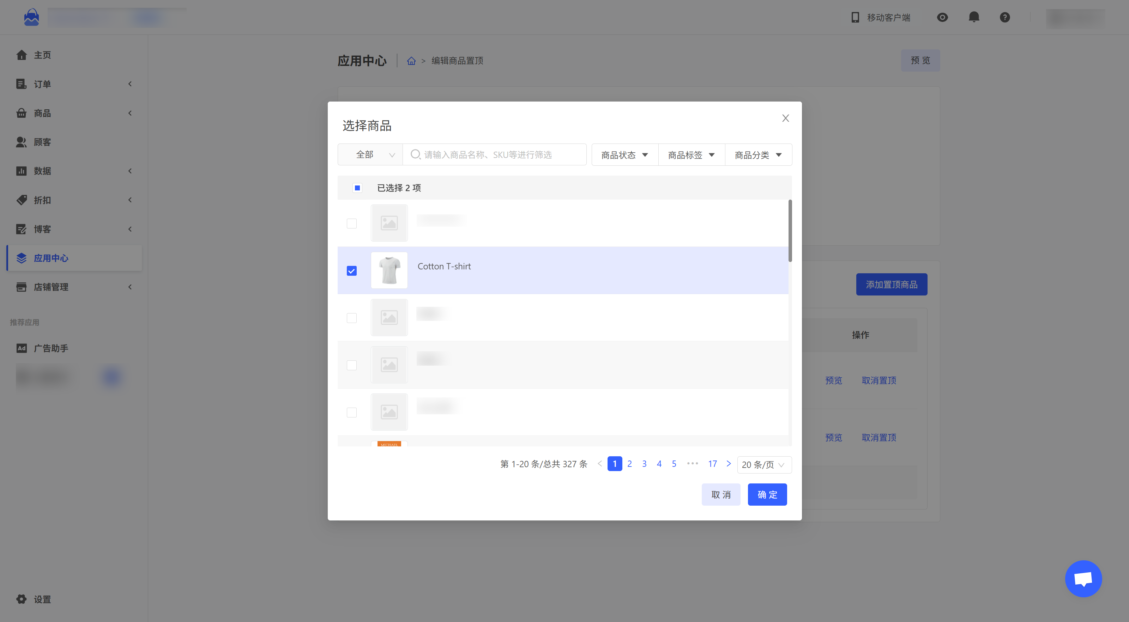Change the 20 条/页 page size dropdown
Viewport: 1129px width, 622px height.
tap(763, 464)
